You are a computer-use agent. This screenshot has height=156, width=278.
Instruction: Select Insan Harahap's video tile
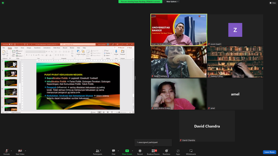[179, 30]
